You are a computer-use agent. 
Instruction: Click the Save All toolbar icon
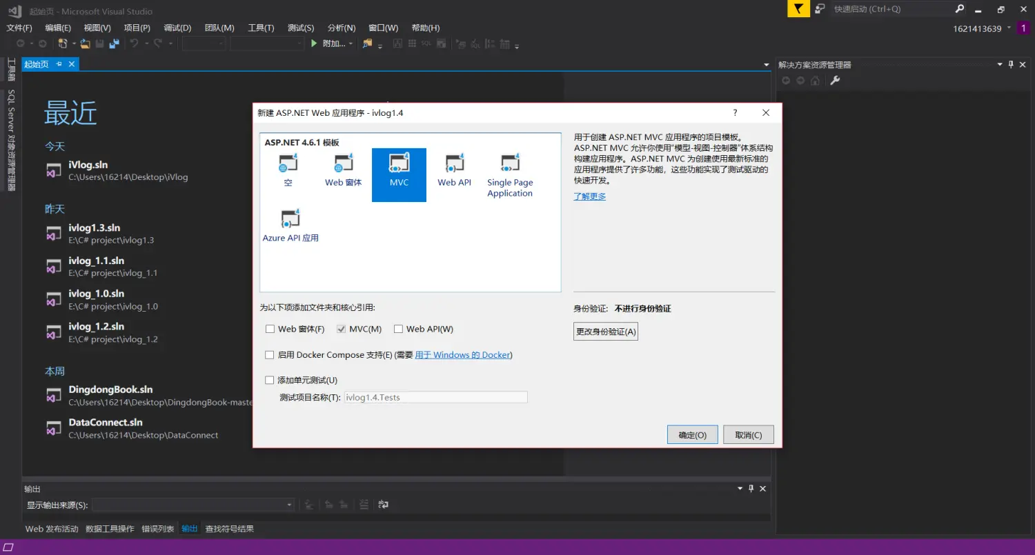click(114, 43)
